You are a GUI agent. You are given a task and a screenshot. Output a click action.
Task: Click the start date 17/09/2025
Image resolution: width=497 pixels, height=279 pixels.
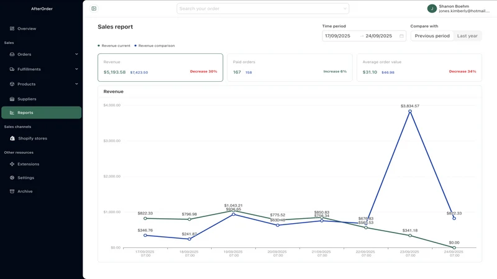pyautogui.click(x=337, y=36)
